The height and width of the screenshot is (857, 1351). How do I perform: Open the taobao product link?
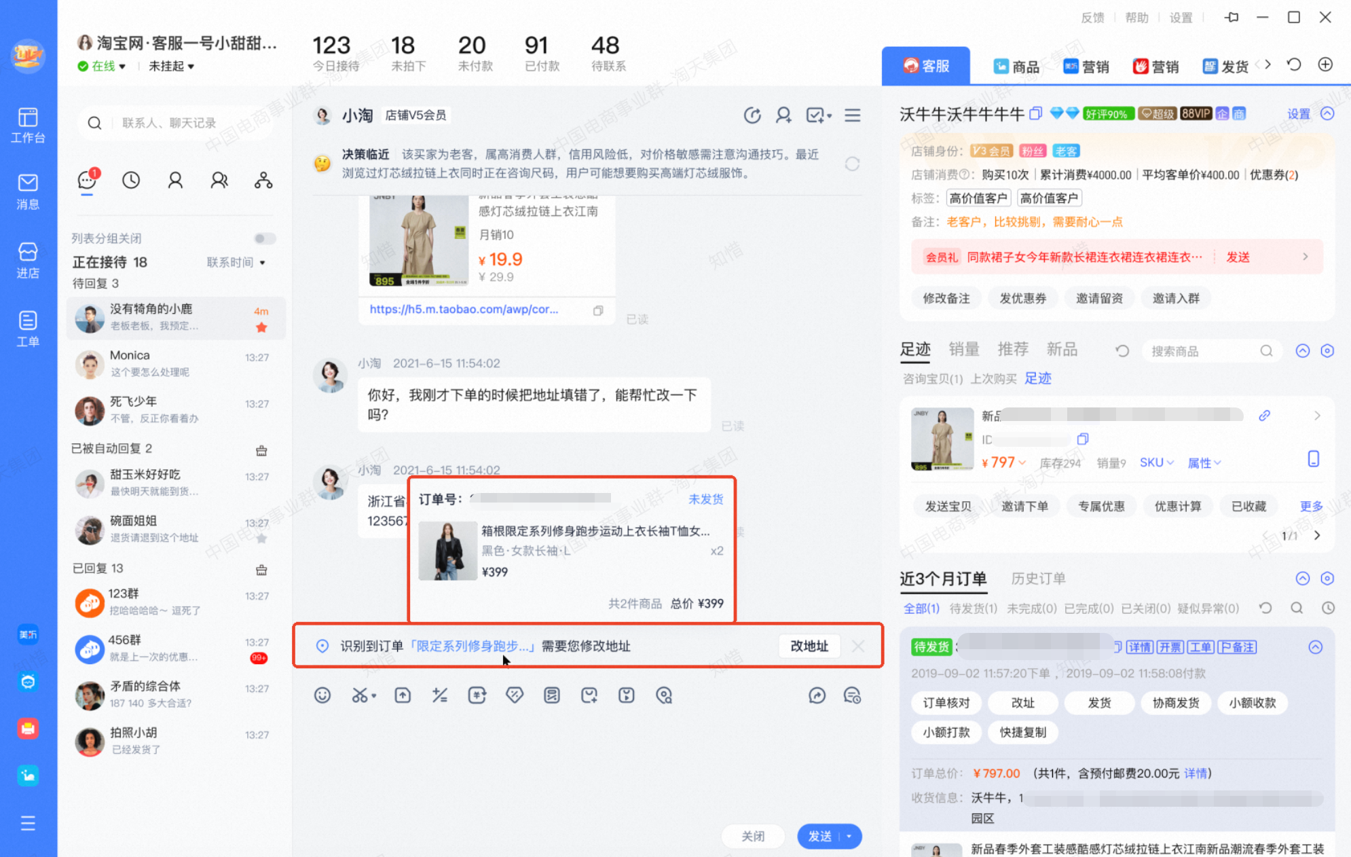coord(464,309)
